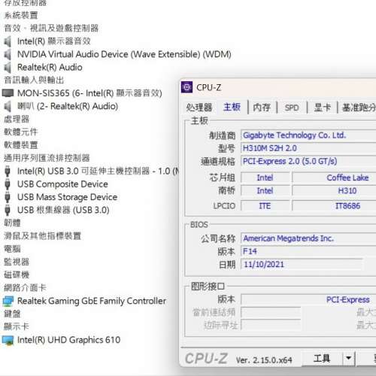Select the 鍵盤 category
The height and width of the screenshot is (376, 376).
tap(12, 314)
